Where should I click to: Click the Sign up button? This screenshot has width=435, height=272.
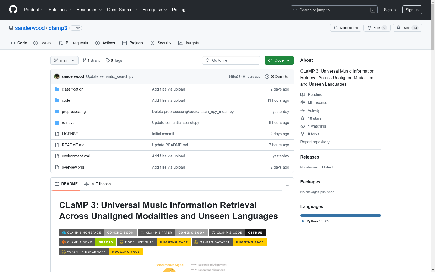412,10
